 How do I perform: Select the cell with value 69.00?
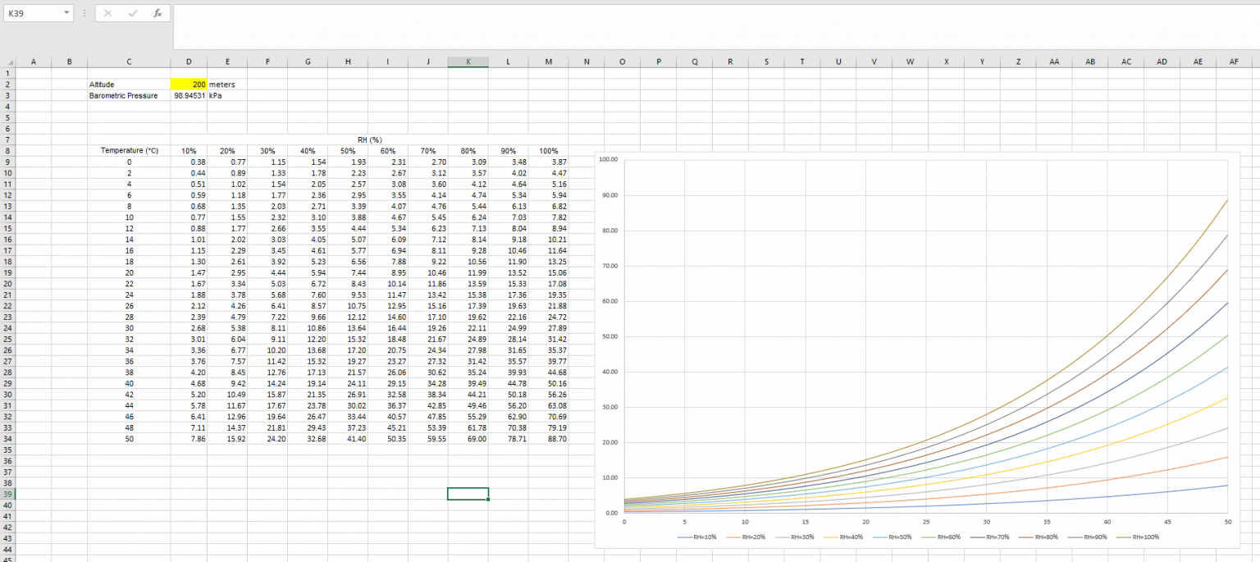coord(468,439)
